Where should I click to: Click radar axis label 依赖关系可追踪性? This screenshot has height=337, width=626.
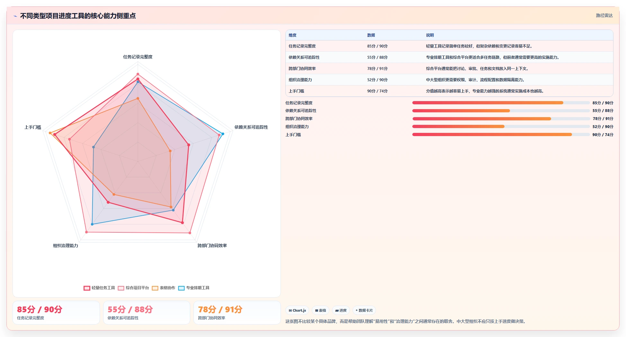251,127
